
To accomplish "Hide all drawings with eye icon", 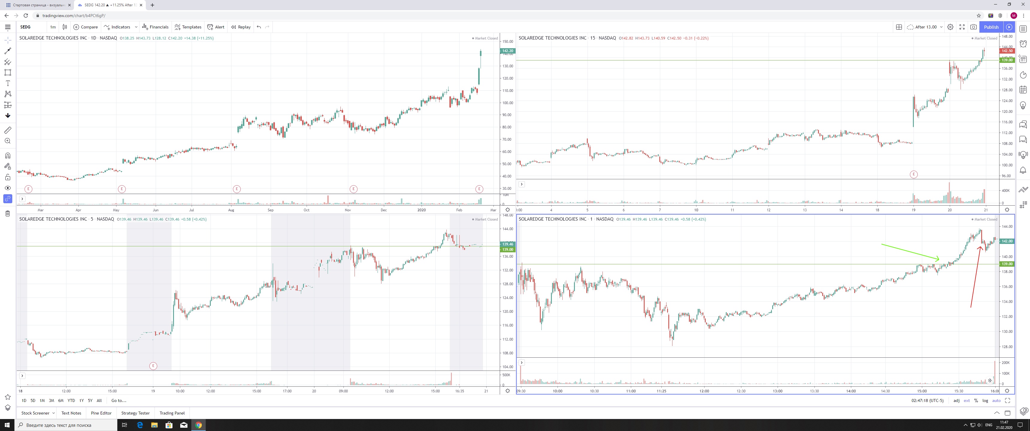I will (x=7, y=188).
